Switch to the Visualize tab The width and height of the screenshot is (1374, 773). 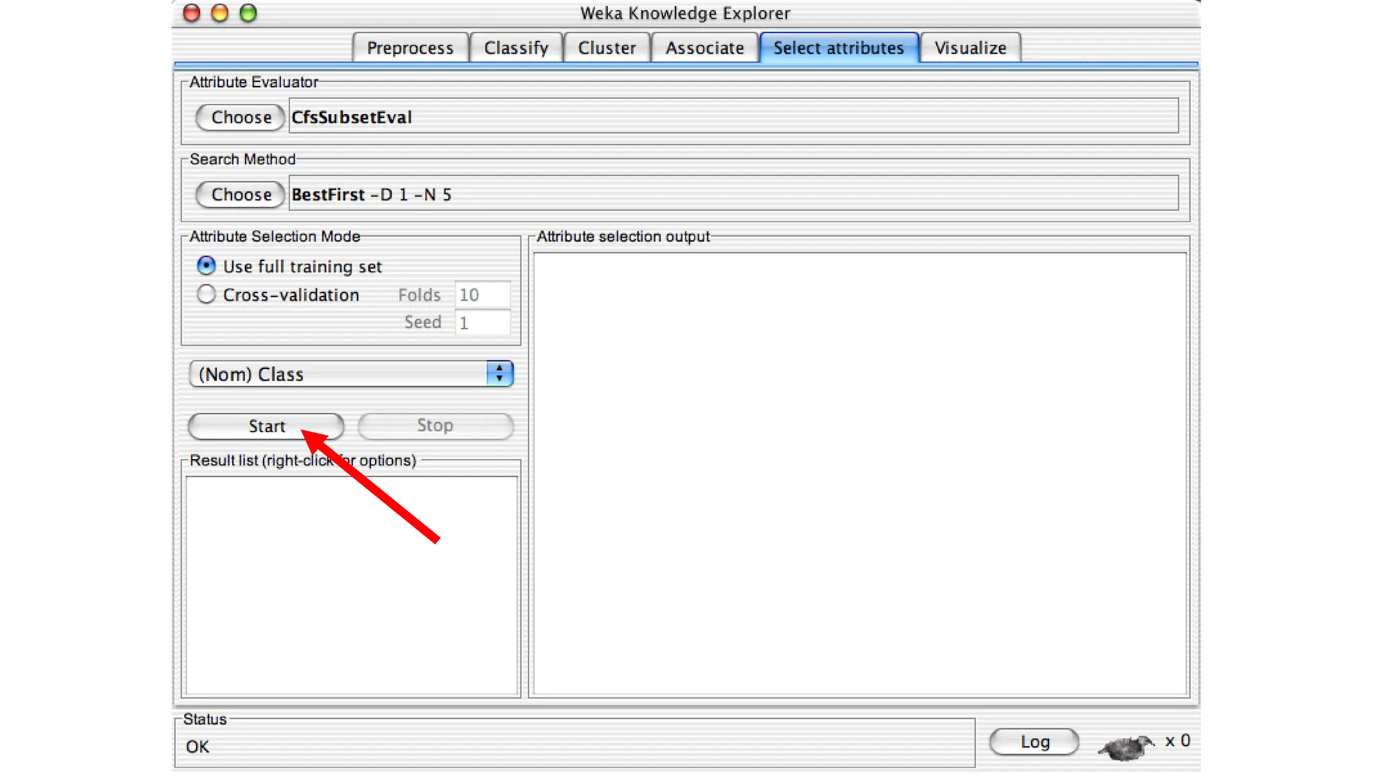(970, 48)
